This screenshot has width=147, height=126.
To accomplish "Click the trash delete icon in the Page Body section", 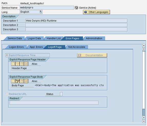I will [x=22, y=81].
